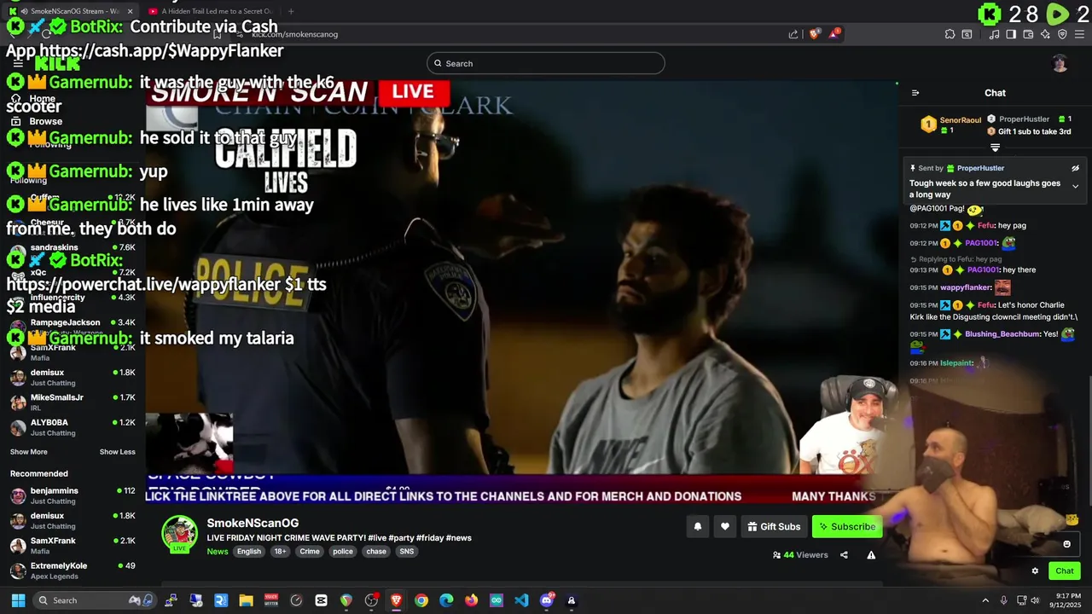Show hidden system tray icons chevron

point(985,600)
